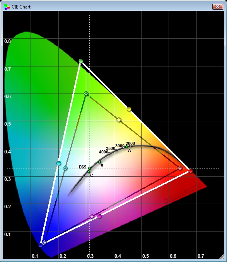The width and height of the screenshot is (227, 262).
Task: Close the CIE Chart window
Action: click(x=217, y=7)
